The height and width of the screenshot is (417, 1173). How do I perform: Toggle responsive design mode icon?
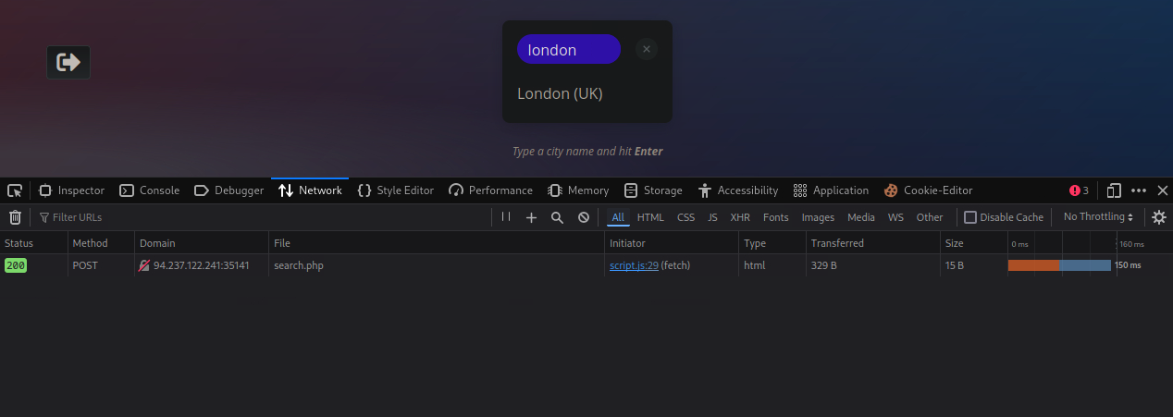click(x=1114, y=190)
